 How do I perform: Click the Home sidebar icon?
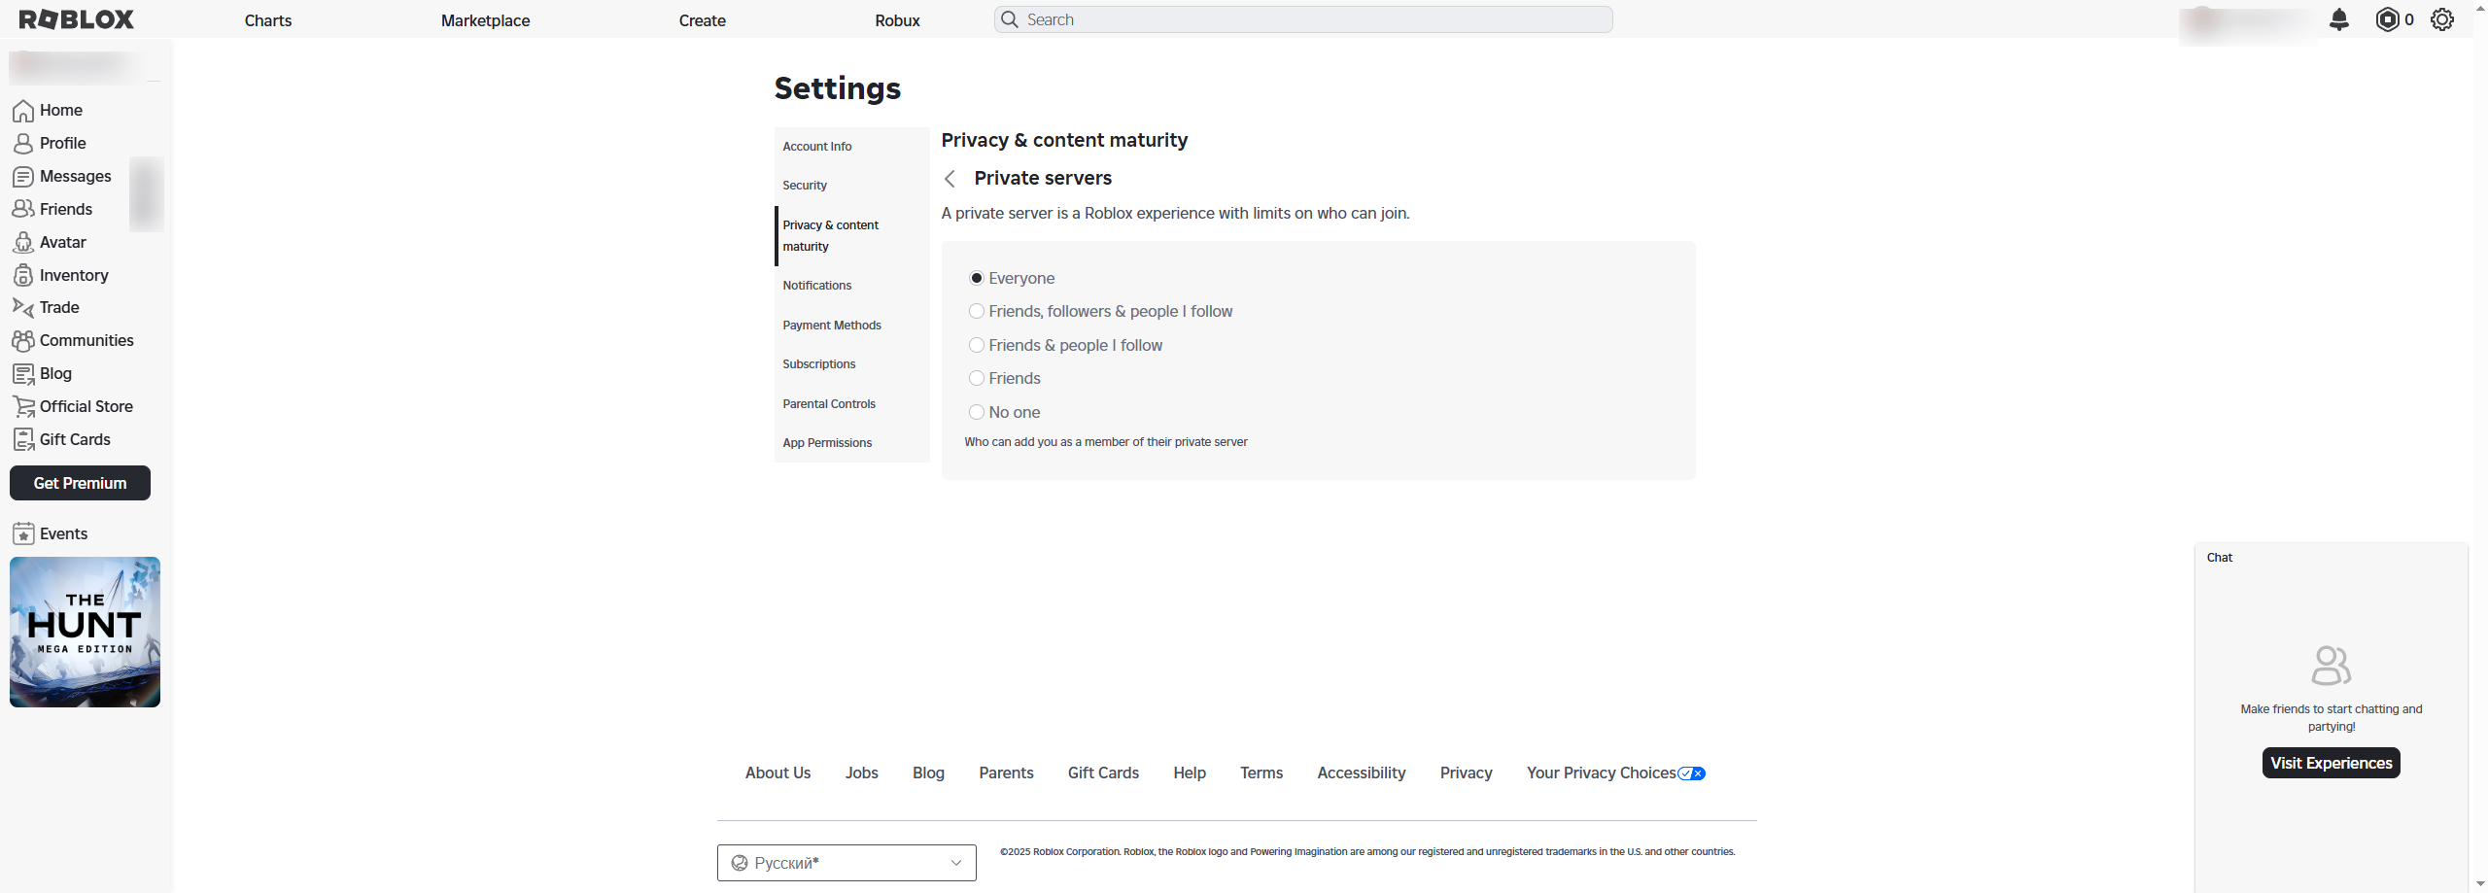23,111
